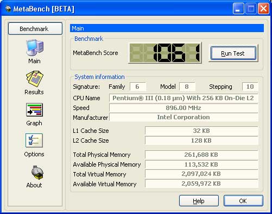Viewport: 272px width, 214px height.
Task: Click the Stepping value field showing 10
Action: click(250, 87)
